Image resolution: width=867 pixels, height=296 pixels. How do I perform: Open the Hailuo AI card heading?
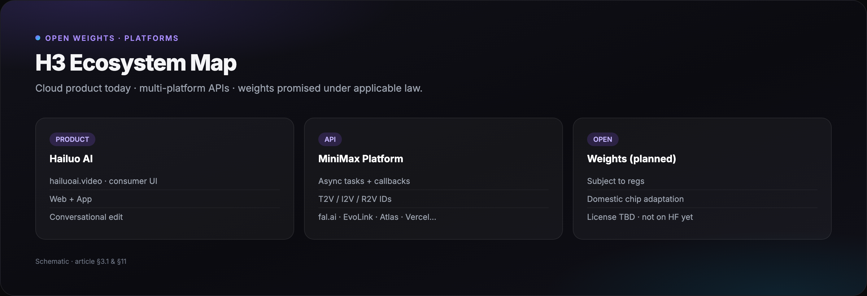pyautogui.click(x=71, y=159)
